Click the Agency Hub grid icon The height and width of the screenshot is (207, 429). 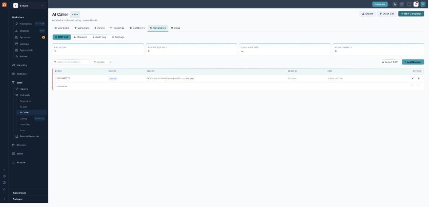(x=17, y=50)
